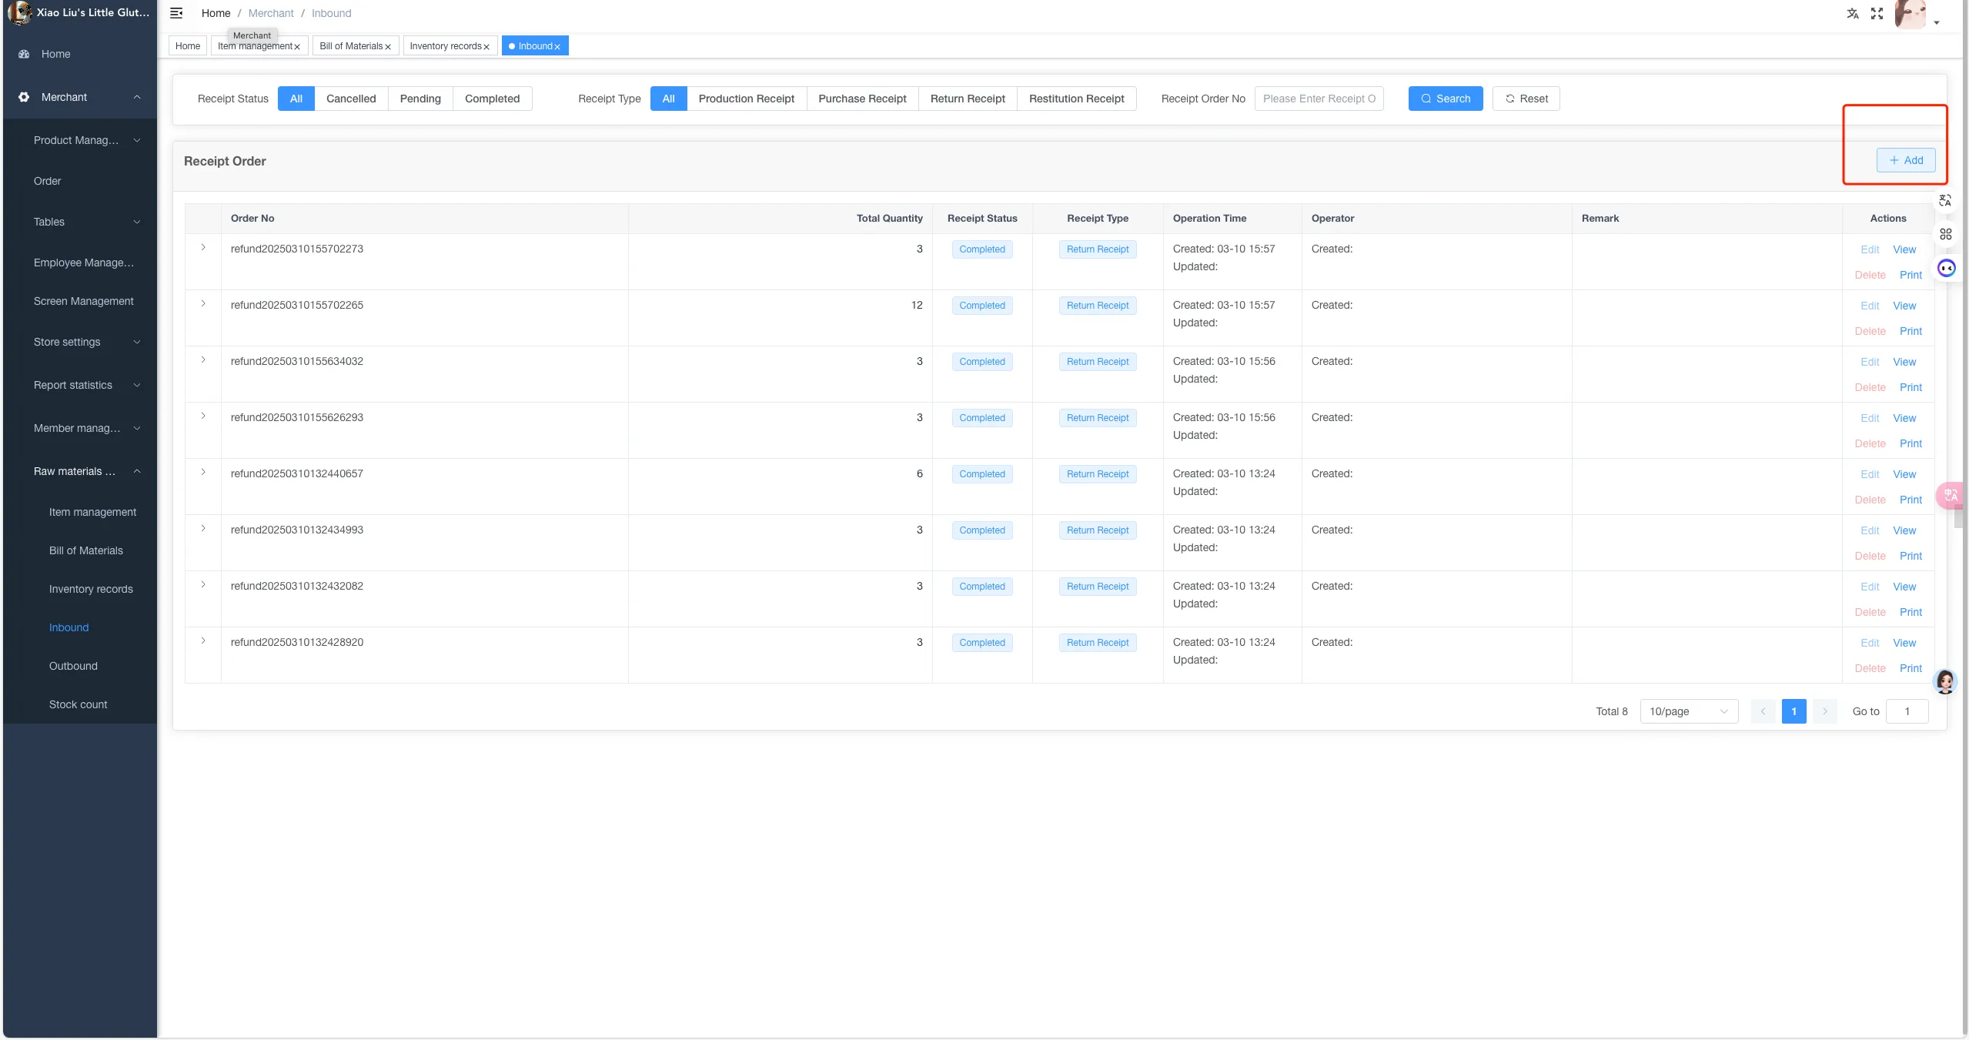Expand row refund20250310155634032
Viewport: 1969px width, 1040px height.
pyautogui.click(x=203, y=359)
